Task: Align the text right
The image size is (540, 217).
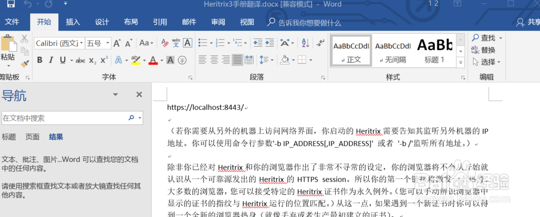Action: click(226, 60)
